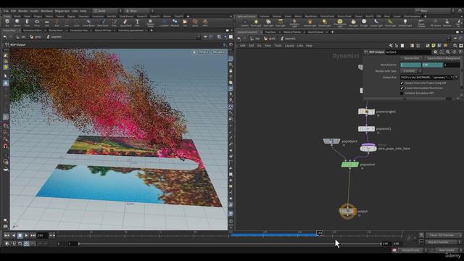Select the Font shelf tool
The image size is (464, 261).
137,22
